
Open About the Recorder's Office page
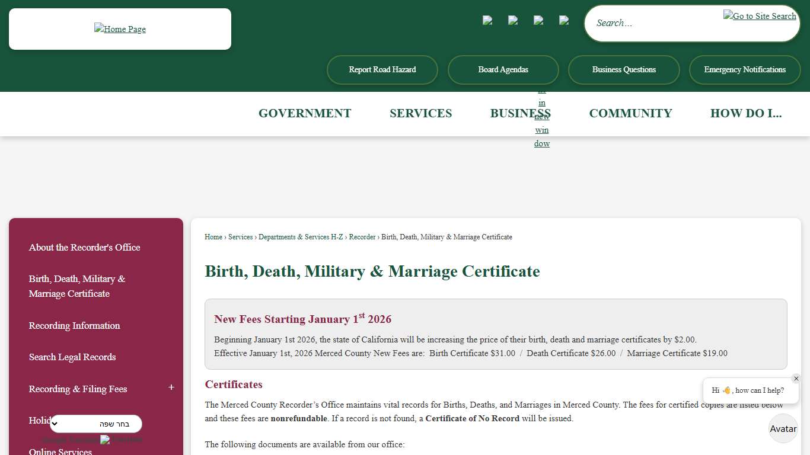[x=84, y=248]
